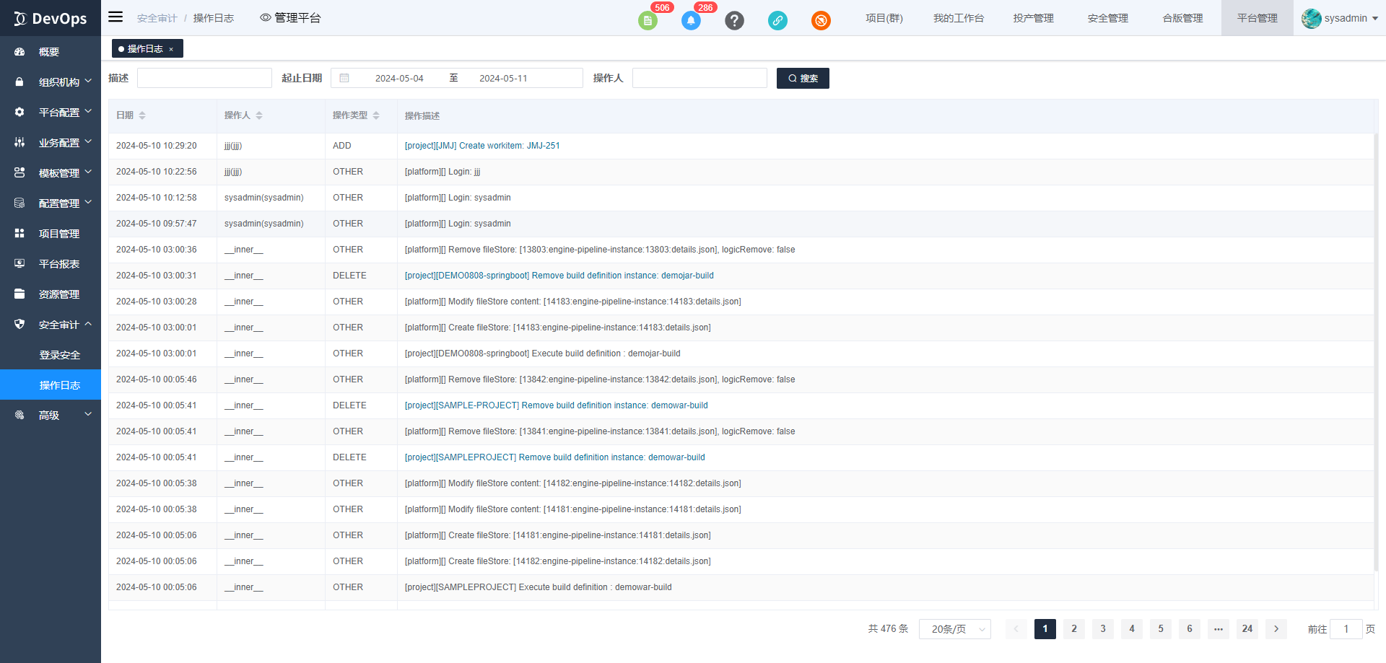Open the JMJ-251 create workitem log link

click(482, 146)
